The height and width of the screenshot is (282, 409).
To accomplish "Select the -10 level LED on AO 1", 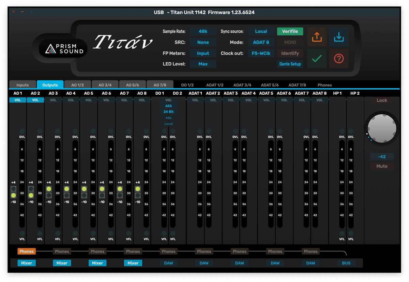I will point(13,195).
